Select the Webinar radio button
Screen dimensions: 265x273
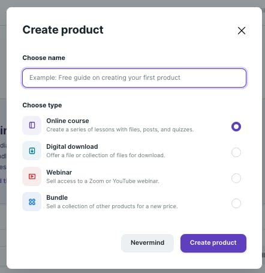236,178
